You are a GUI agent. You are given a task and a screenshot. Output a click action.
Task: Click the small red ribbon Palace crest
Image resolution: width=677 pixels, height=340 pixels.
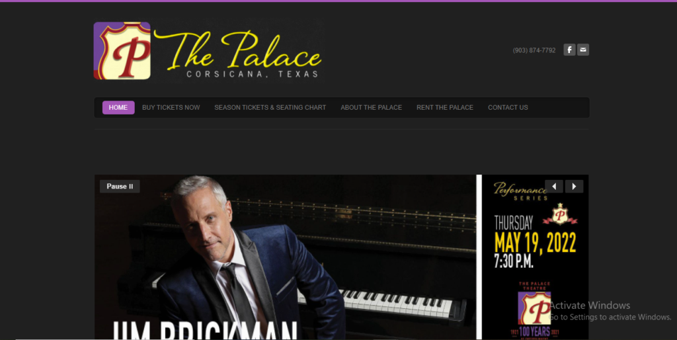pos(560,214)
